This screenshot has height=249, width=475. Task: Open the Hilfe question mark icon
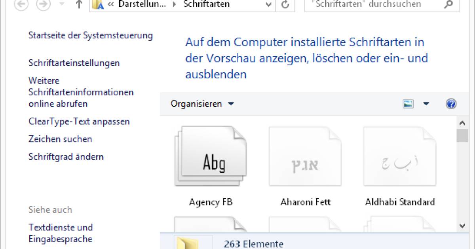tap(451, 103)
